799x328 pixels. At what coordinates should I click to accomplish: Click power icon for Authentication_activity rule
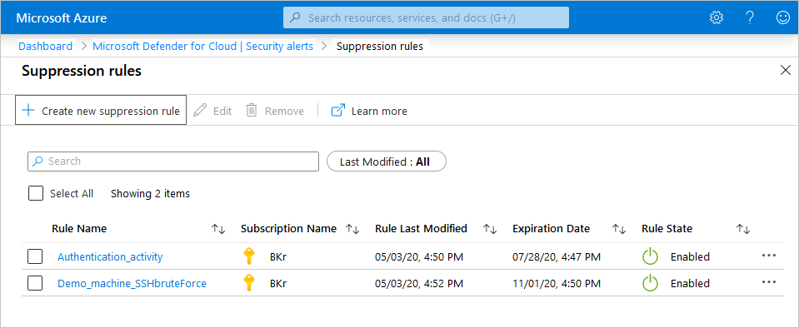[x=650, y=256]
